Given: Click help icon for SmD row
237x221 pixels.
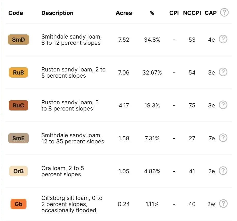Looking at the screenshot, I should pos(223,39).
